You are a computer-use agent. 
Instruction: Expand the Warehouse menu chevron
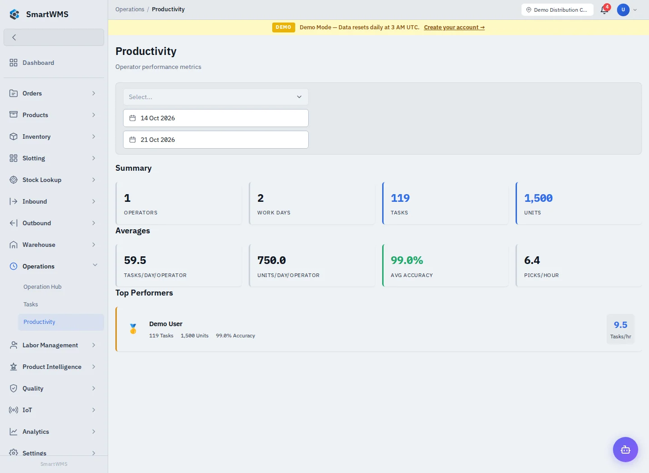click(94, 245)
